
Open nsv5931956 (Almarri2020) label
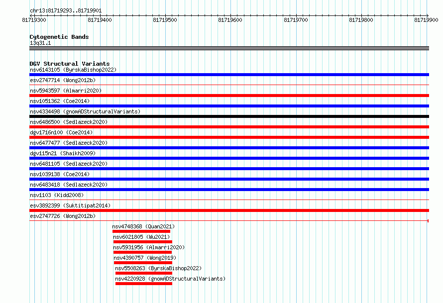149,247
